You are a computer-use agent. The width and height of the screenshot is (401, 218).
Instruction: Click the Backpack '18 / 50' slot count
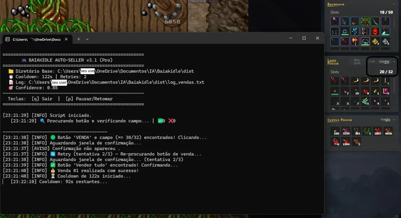[386, 12]
